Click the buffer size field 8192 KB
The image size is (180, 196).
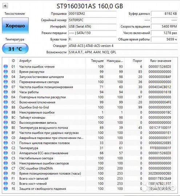point(164,14)
